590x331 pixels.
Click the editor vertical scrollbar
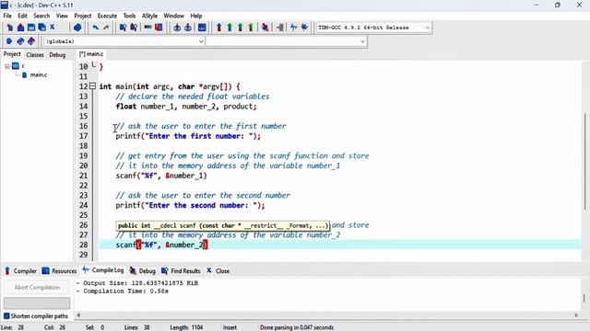coord(584,162)
